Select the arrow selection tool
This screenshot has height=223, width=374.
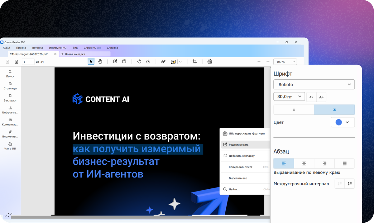point(91,62)
